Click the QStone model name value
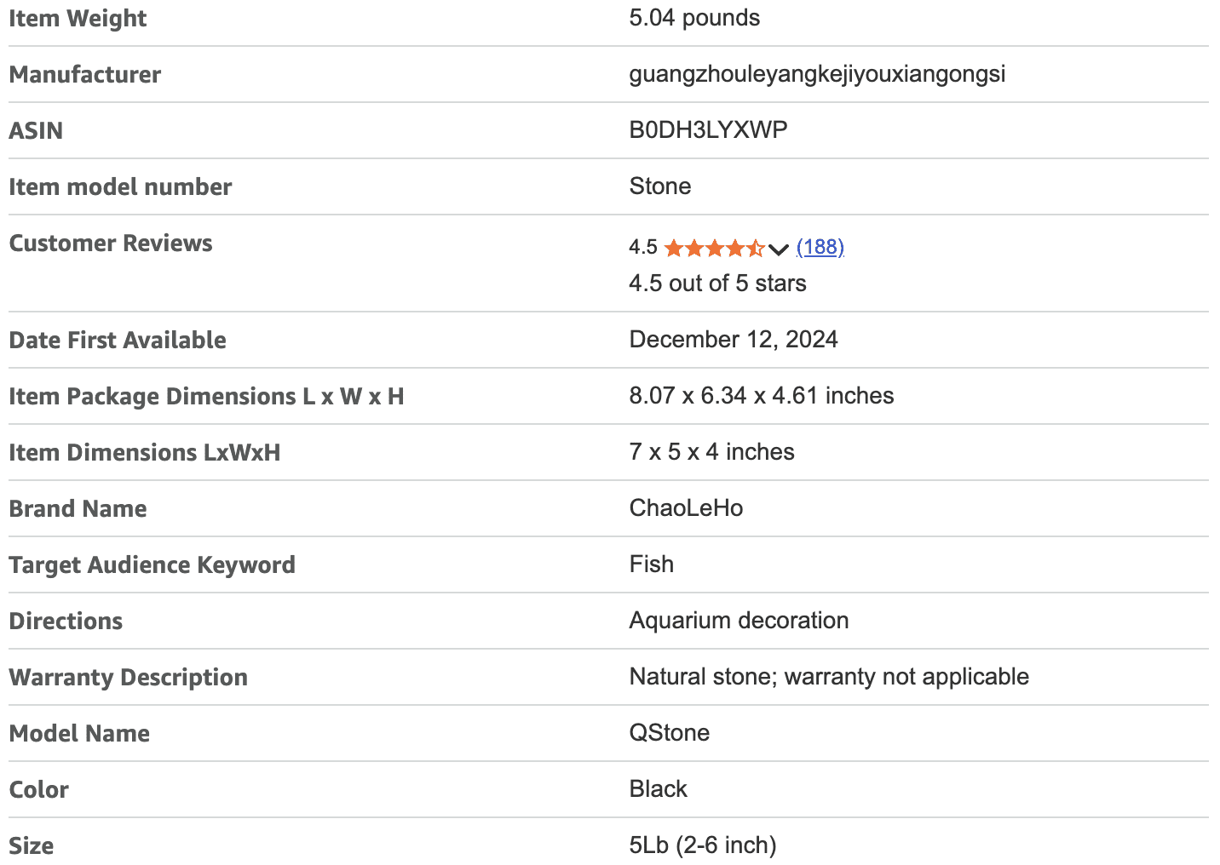The width and height of the screenshot is (1220, 865). point(670,733)
